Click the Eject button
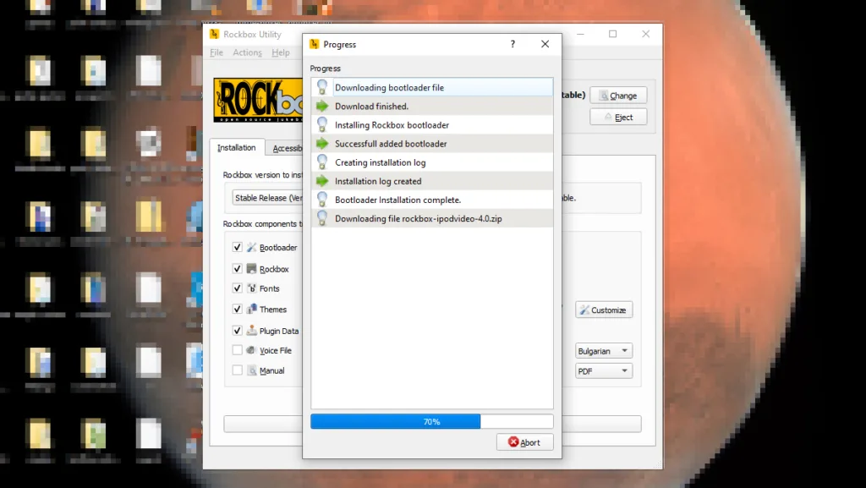The height and width of the screenshot is (488, 866). pyautogui.click(x=618, y=117)
